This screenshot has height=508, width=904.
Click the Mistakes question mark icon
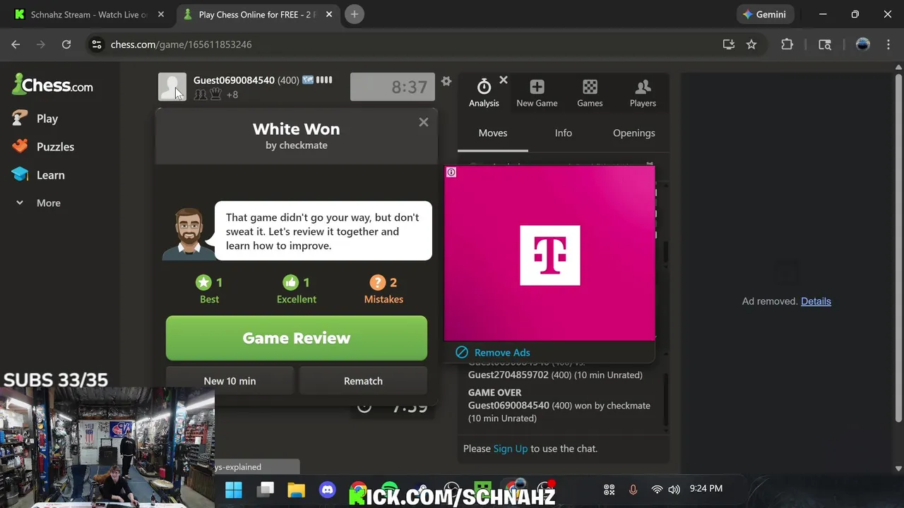pos(378,282)
